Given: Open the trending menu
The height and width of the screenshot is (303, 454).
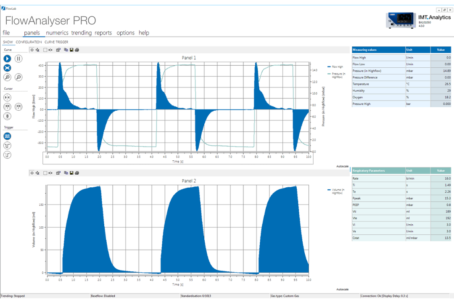Looking at the screenshot, I should pos(81,33).
